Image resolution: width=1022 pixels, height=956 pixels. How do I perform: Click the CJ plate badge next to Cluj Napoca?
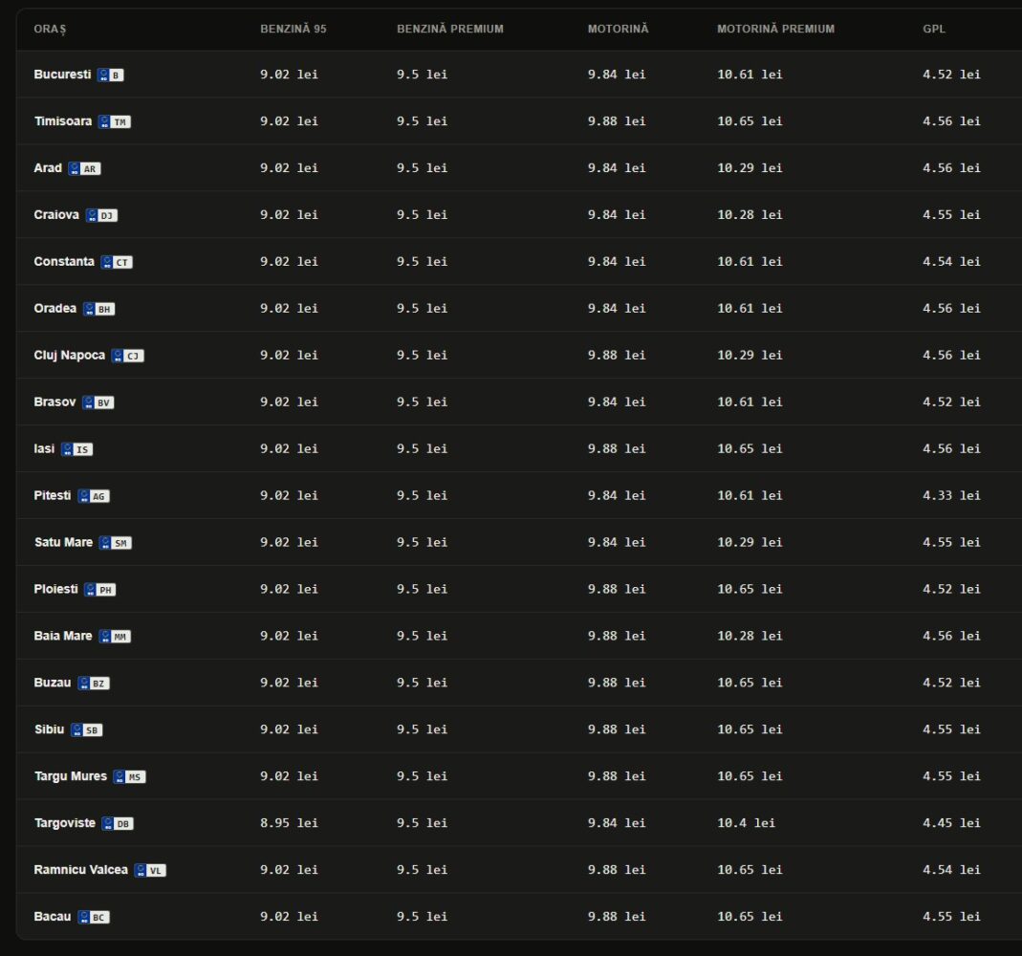pyautogui.click(x=127, y=356)
